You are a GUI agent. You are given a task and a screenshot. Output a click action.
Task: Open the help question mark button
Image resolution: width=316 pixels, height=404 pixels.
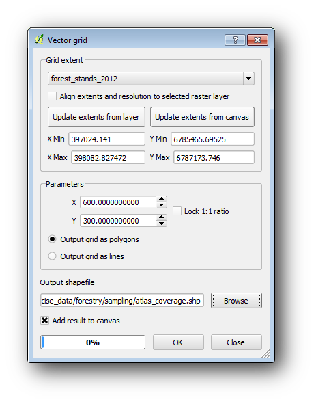click(x=235, y=40)
